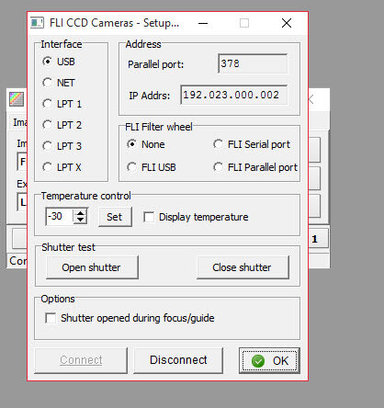Decrease temperature with the down spinner arrow
This screenshot has width=384, height=408.
pyautogui.click(x=81, y=221)
